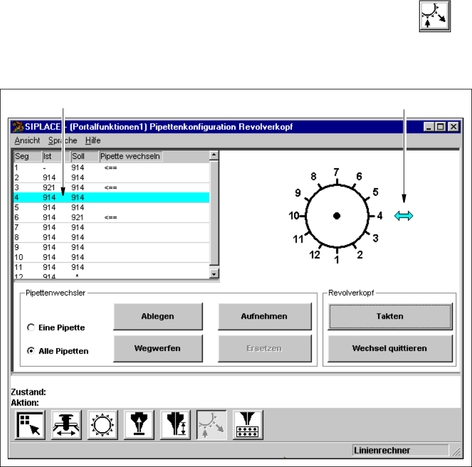Click the portal axis movement icon
The width and height of the screenshot is (472, 467).
tap(66, 425)
